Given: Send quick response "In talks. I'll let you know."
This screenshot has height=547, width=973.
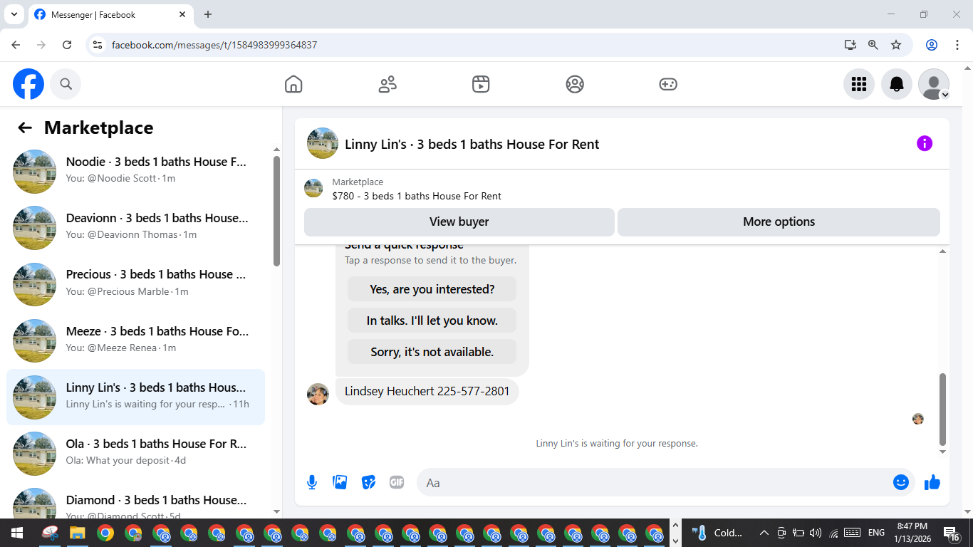Looking at the screenshot, I should coord(432,321).
